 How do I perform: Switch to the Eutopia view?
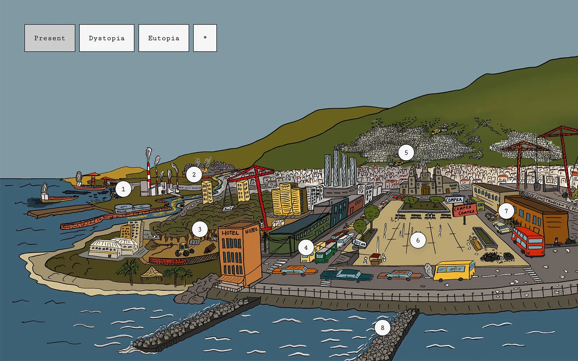(x=164, y=38)
